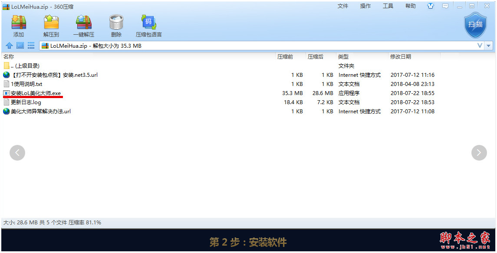Select the 1使用说明.txt file

coord(23,84)
